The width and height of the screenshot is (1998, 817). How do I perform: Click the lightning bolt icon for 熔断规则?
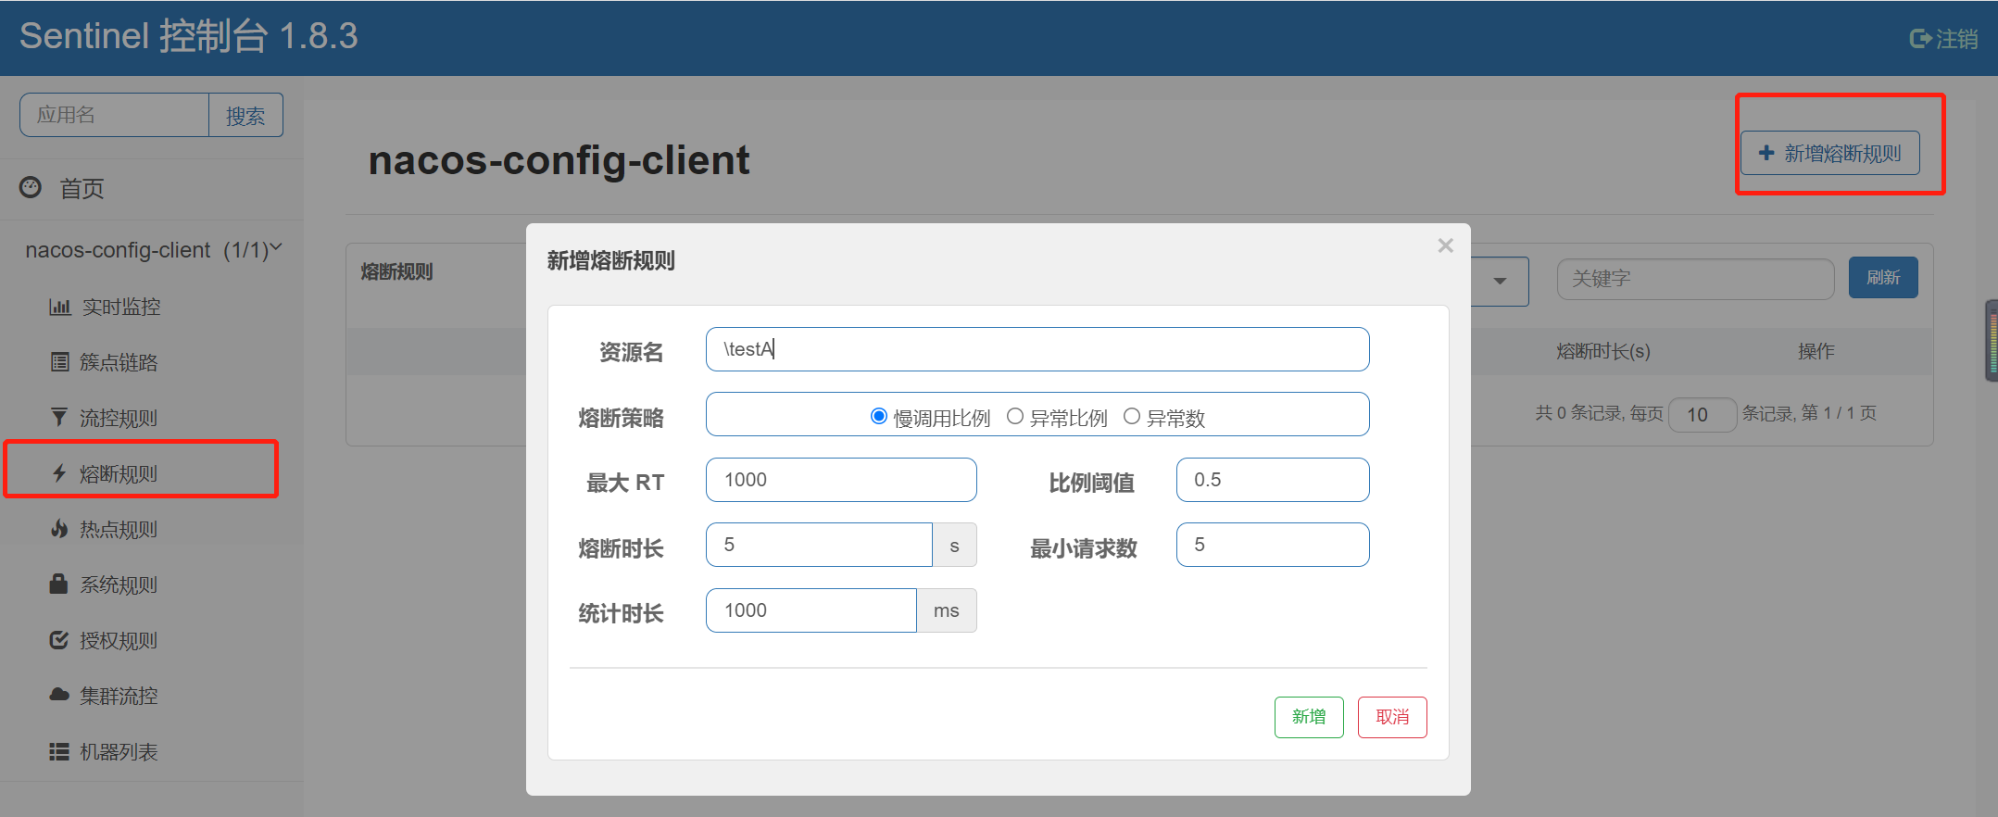[59, 473]
